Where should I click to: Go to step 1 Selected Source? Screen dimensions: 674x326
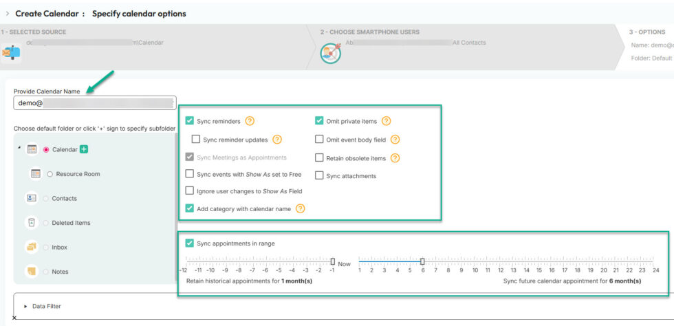point(34,32)
